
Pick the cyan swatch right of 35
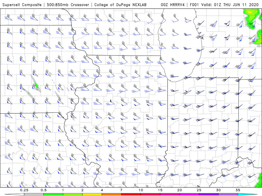247,194
